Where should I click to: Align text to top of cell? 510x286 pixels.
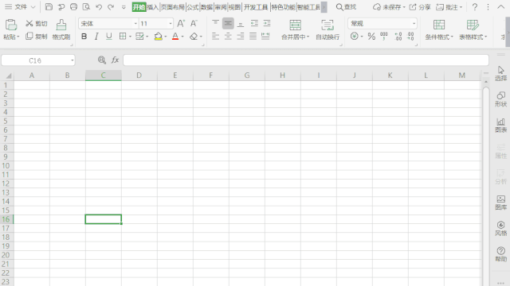[215, 23]
